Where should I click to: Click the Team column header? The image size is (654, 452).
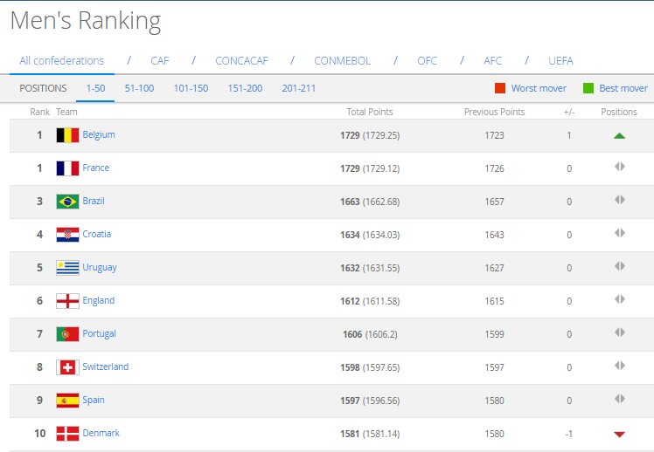click(x=66, y=112)
